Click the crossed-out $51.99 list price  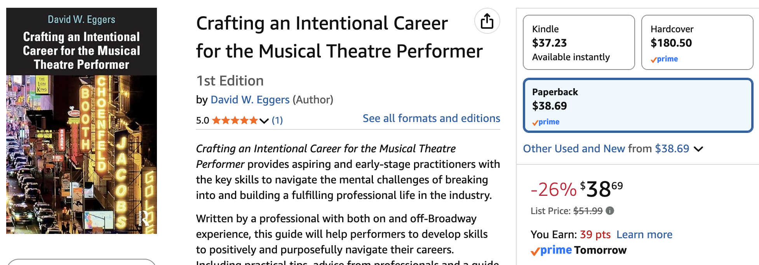tap(588, 211)
